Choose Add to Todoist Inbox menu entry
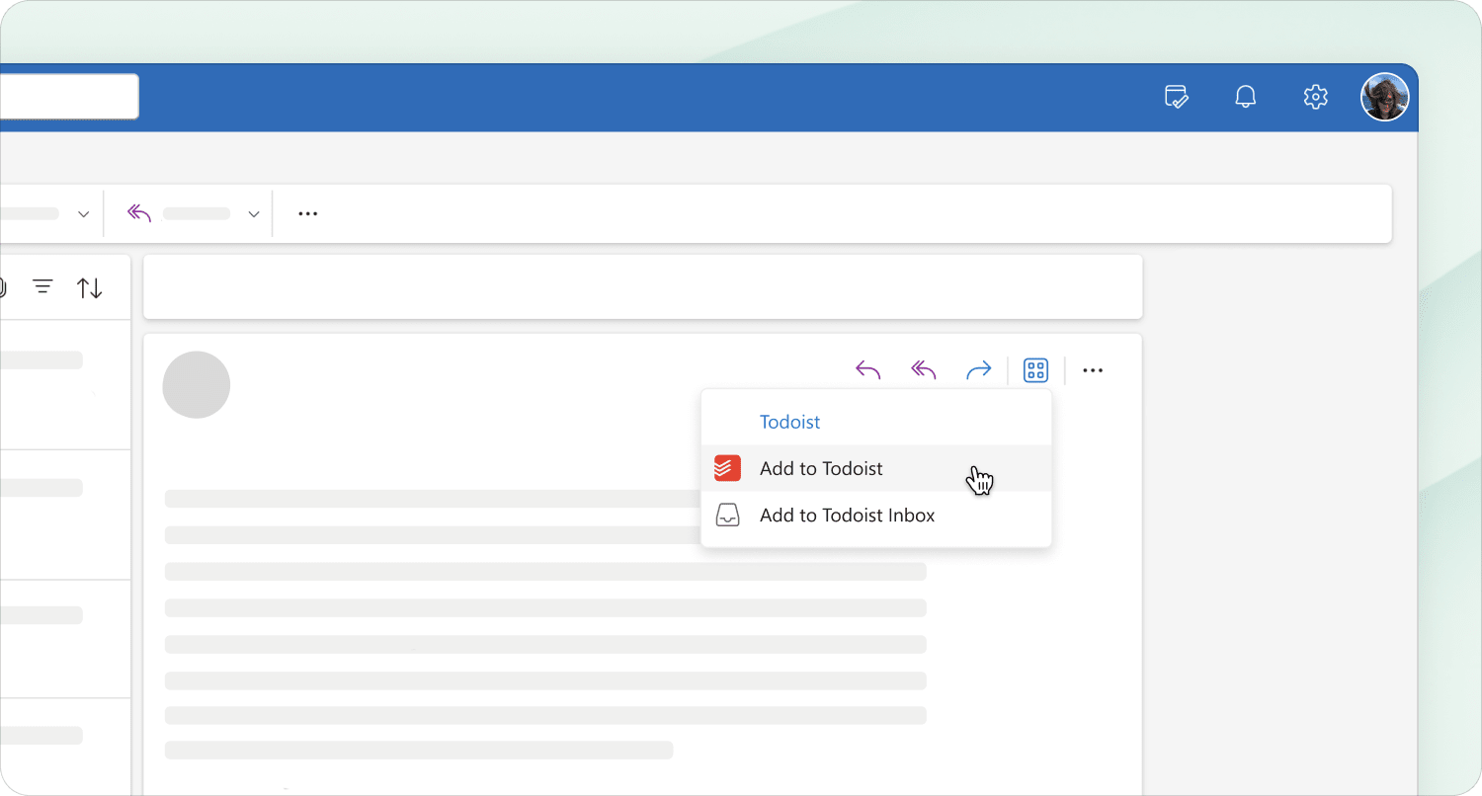Image resolution: width=1482 pixels, height=796 pixels. [x=876, y=515]
